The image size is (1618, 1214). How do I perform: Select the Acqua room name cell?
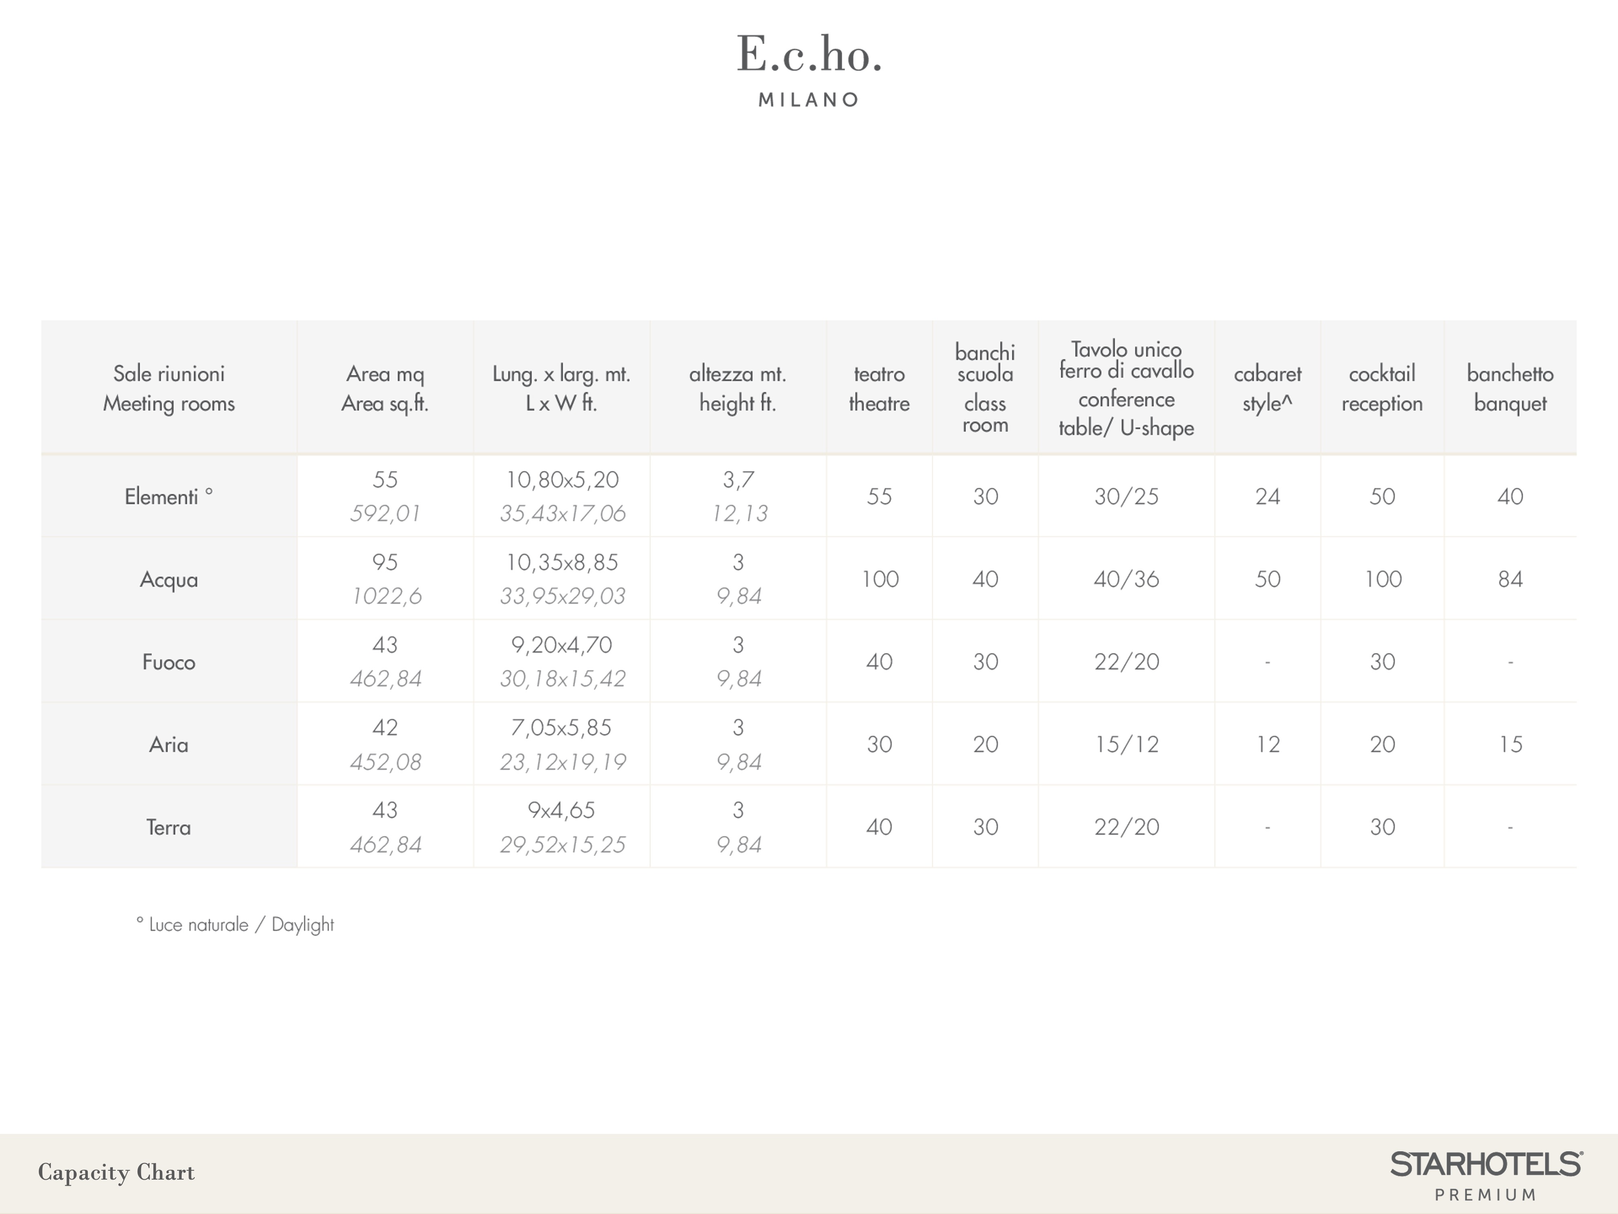pyautogui.click(x=169, y=579)
